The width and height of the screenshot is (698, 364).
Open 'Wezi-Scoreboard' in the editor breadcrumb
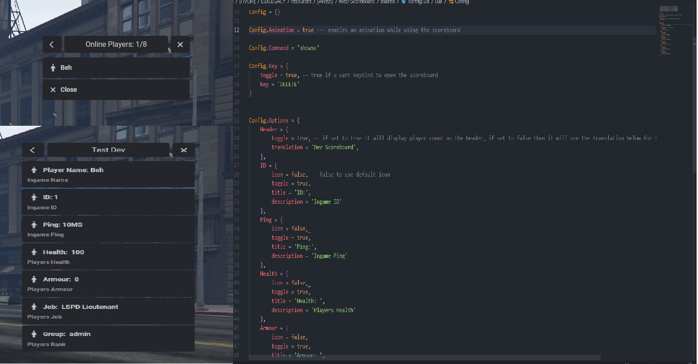pyautogui.click(x=356, y=2)
